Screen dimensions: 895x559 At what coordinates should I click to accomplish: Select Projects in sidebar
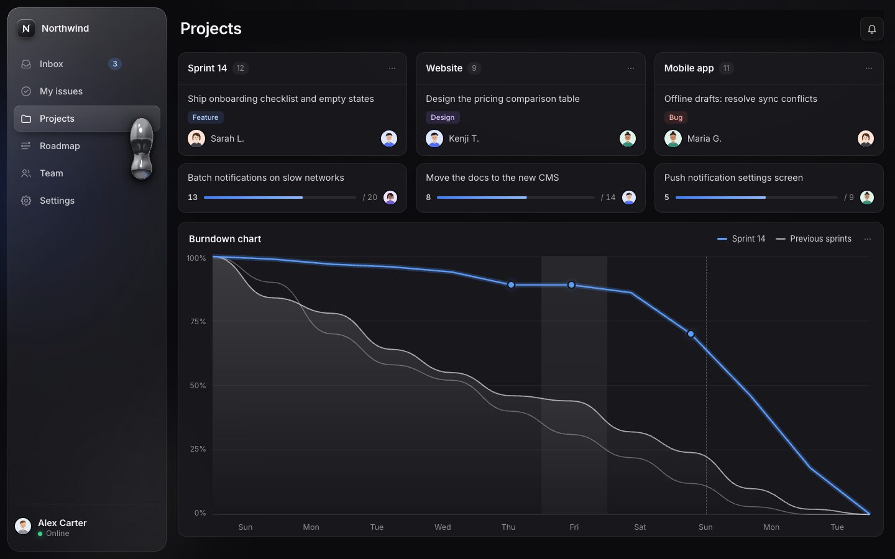point(87,119)
